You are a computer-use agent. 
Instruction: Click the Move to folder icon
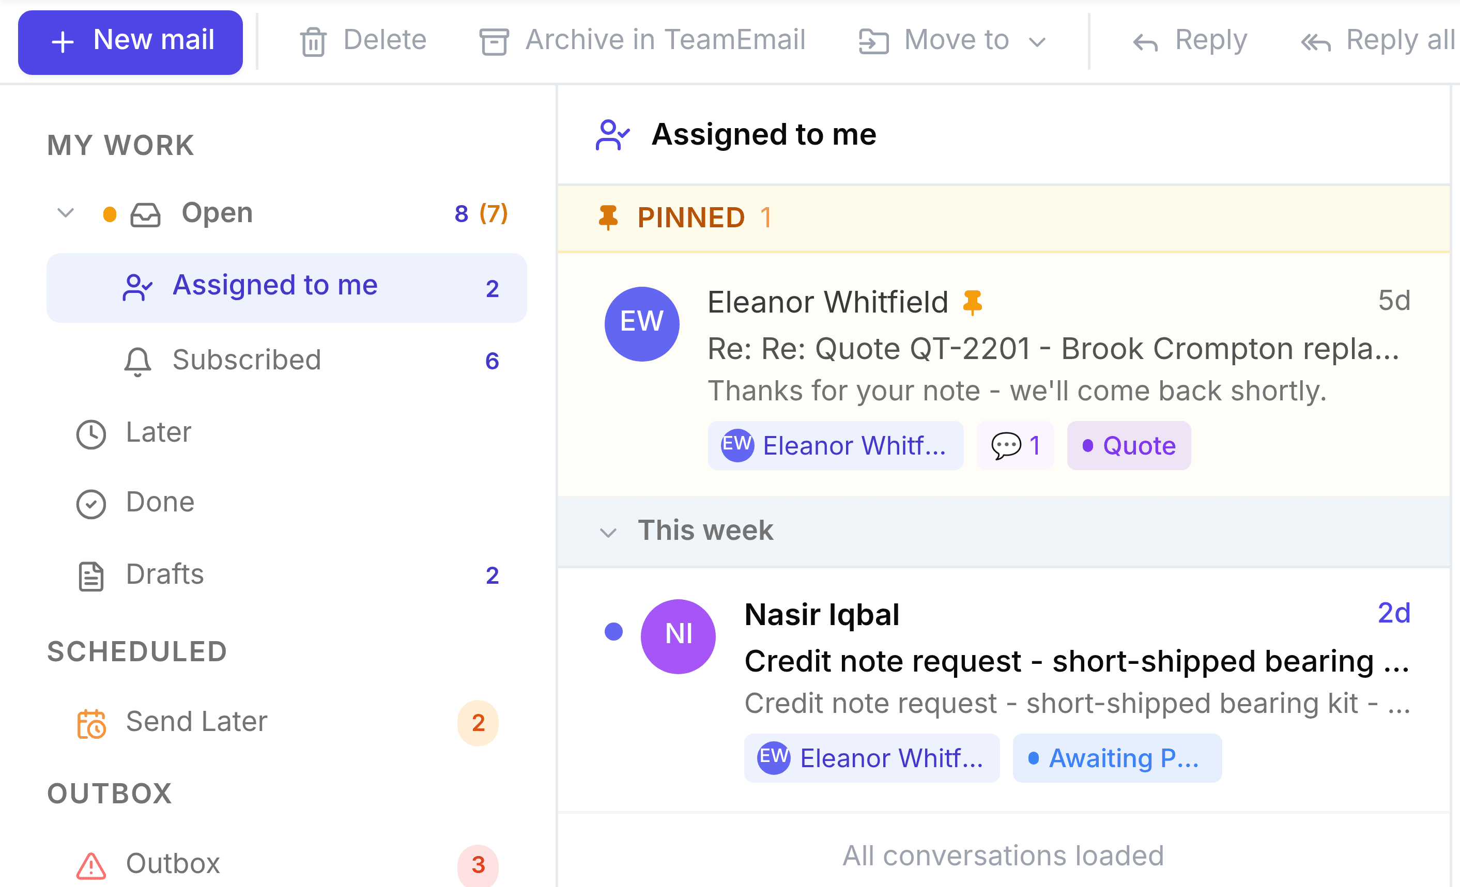click(873, 42)
